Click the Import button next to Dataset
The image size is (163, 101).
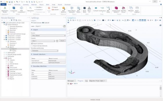click(62, 40)
